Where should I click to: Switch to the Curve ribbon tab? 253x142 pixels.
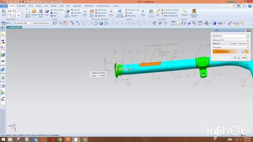point(30,6)
